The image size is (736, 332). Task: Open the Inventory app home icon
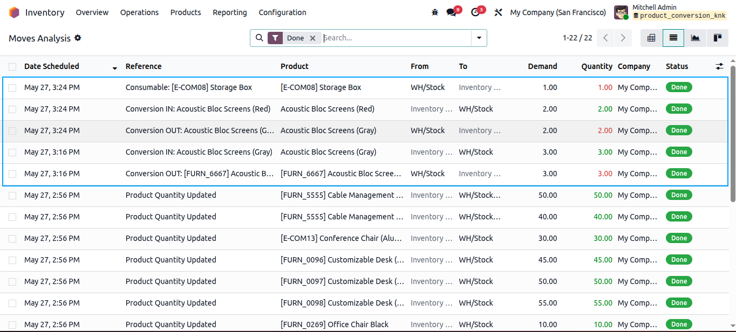pos(14,12)
